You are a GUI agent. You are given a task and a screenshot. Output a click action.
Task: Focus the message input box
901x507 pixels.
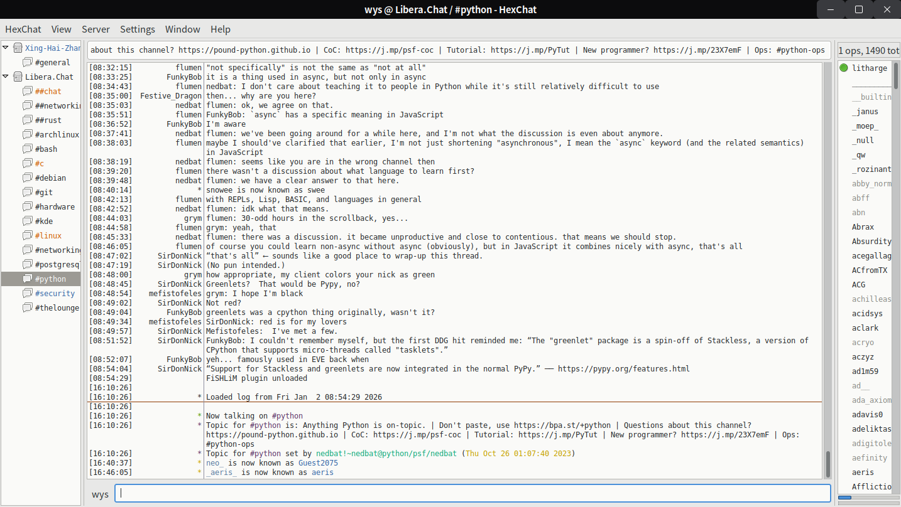point(471,494)
